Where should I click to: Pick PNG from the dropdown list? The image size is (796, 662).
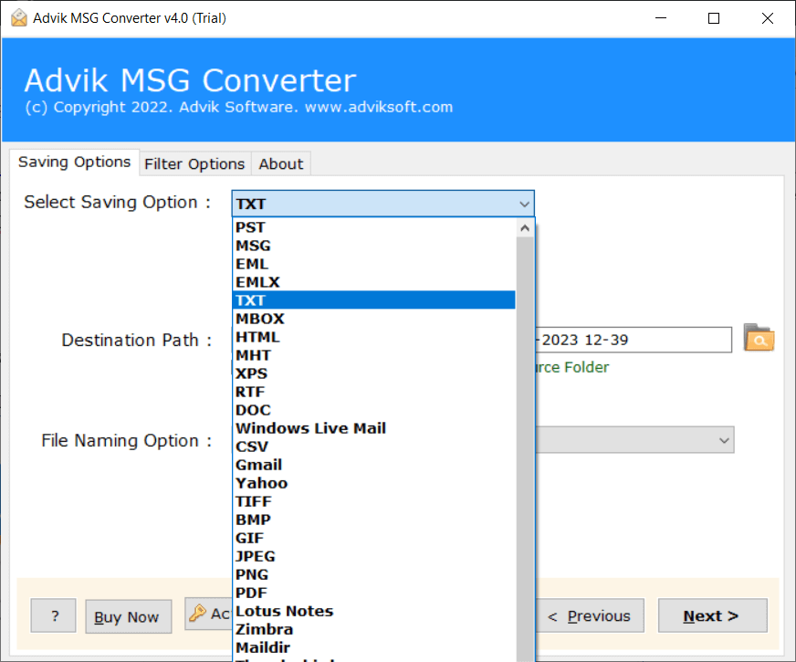coord(374,574)
